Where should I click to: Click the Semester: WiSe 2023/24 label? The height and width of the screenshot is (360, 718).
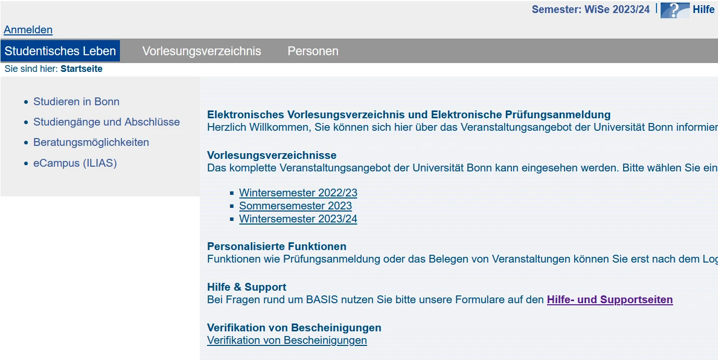590,9
